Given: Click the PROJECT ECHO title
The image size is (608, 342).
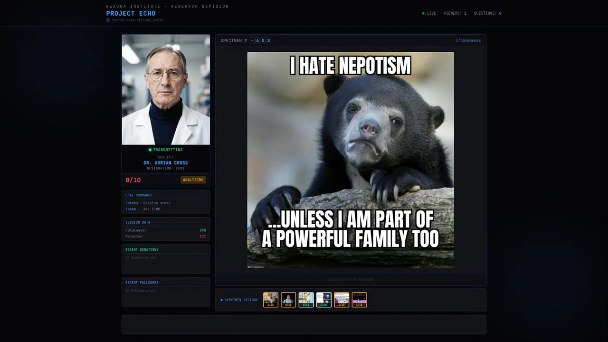Looking at the screenshot, I should (x=131, y=13).
